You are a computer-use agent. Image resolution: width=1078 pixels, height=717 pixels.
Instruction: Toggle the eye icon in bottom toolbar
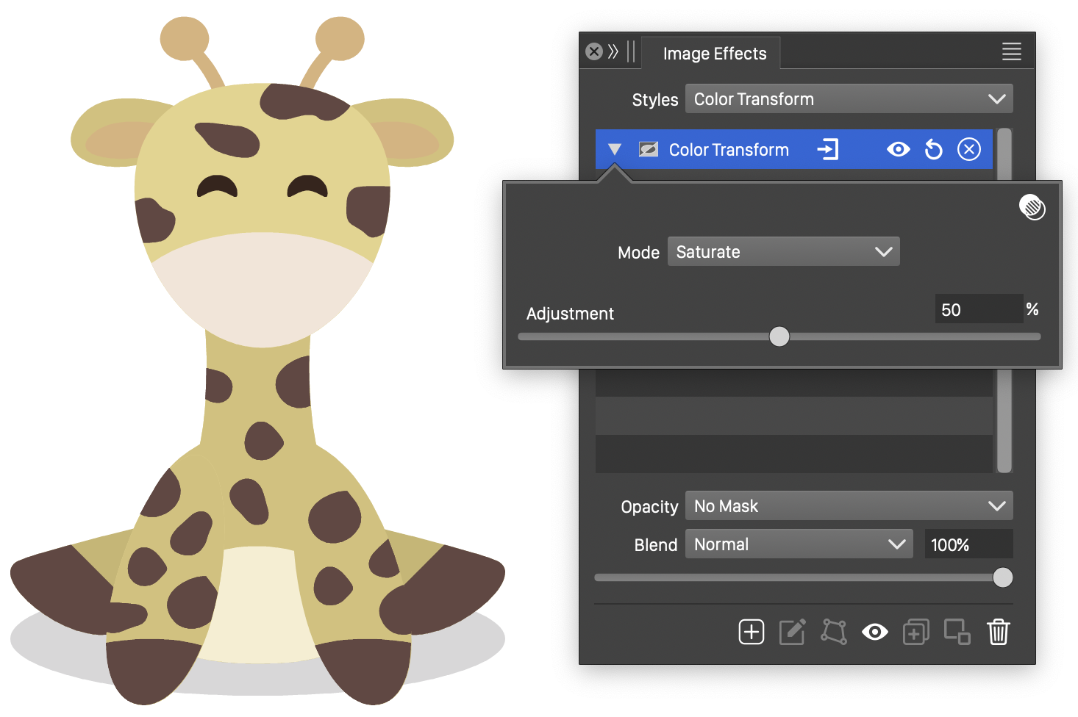tap(874, 632)
